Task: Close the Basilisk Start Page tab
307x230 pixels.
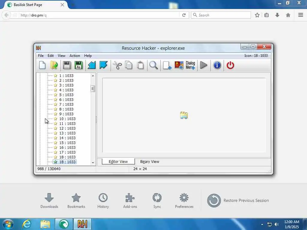Action: coord(62,5)
